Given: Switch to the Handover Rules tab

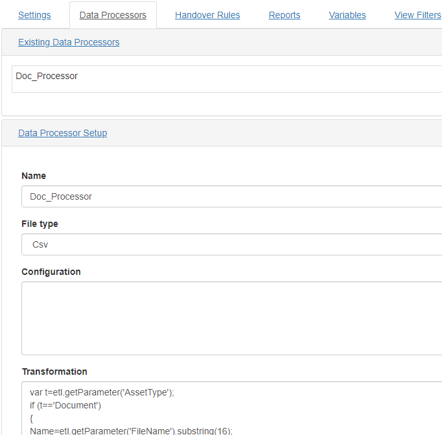Looking at the screenshot, I should [x=207, y=15].
